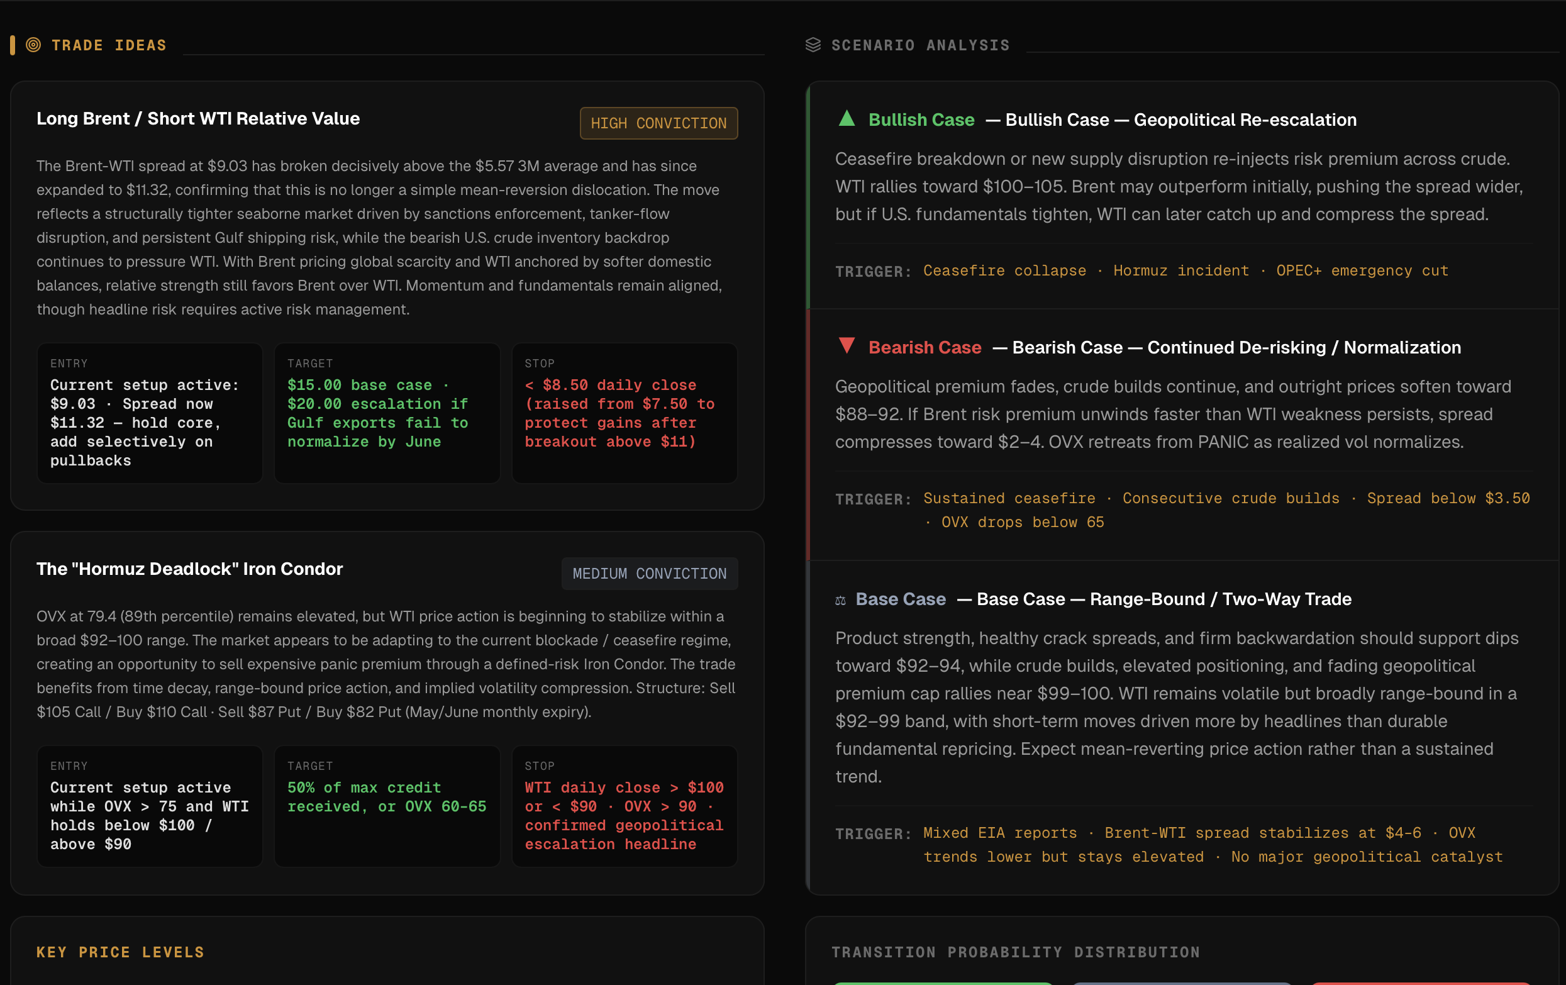Click the Bearish Case description starting "Geopolitical premium fades"

click(1172, 415)
